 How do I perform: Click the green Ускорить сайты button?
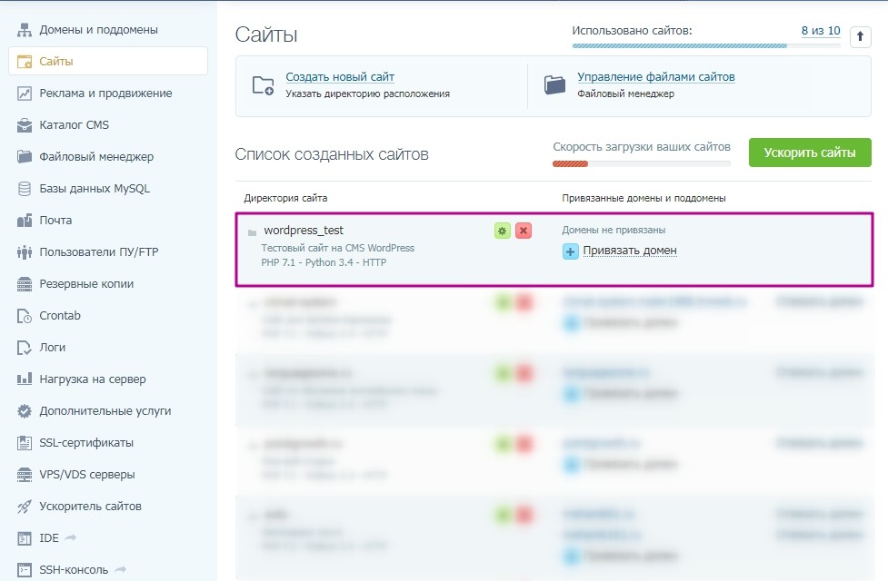[810, 153]
